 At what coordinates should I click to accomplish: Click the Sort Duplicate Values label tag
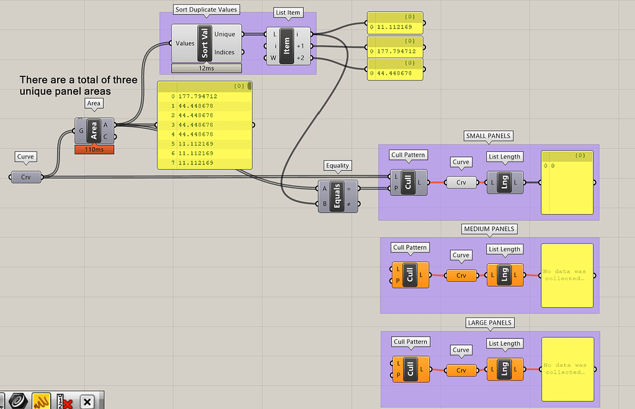tap(206, 9)
